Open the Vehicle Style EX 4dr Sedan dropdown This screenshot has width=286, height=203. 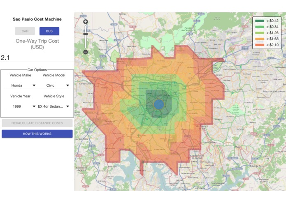click(x=54, y=106)
